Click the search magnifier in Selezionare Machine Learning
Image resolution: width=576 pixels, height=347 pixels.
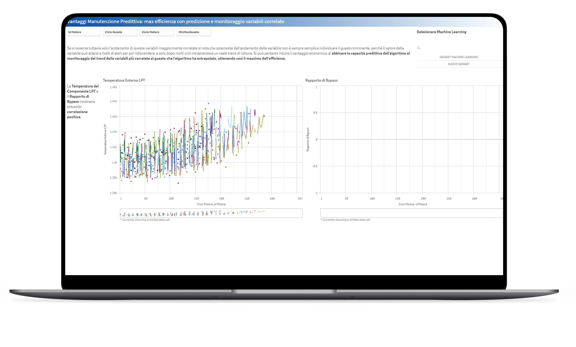point(418,48)
